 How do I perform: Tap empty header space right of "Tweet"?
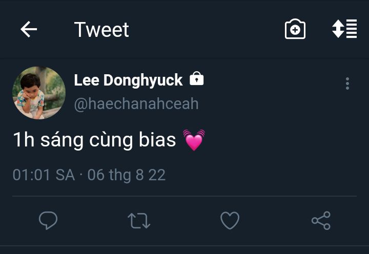coord(205,30)
